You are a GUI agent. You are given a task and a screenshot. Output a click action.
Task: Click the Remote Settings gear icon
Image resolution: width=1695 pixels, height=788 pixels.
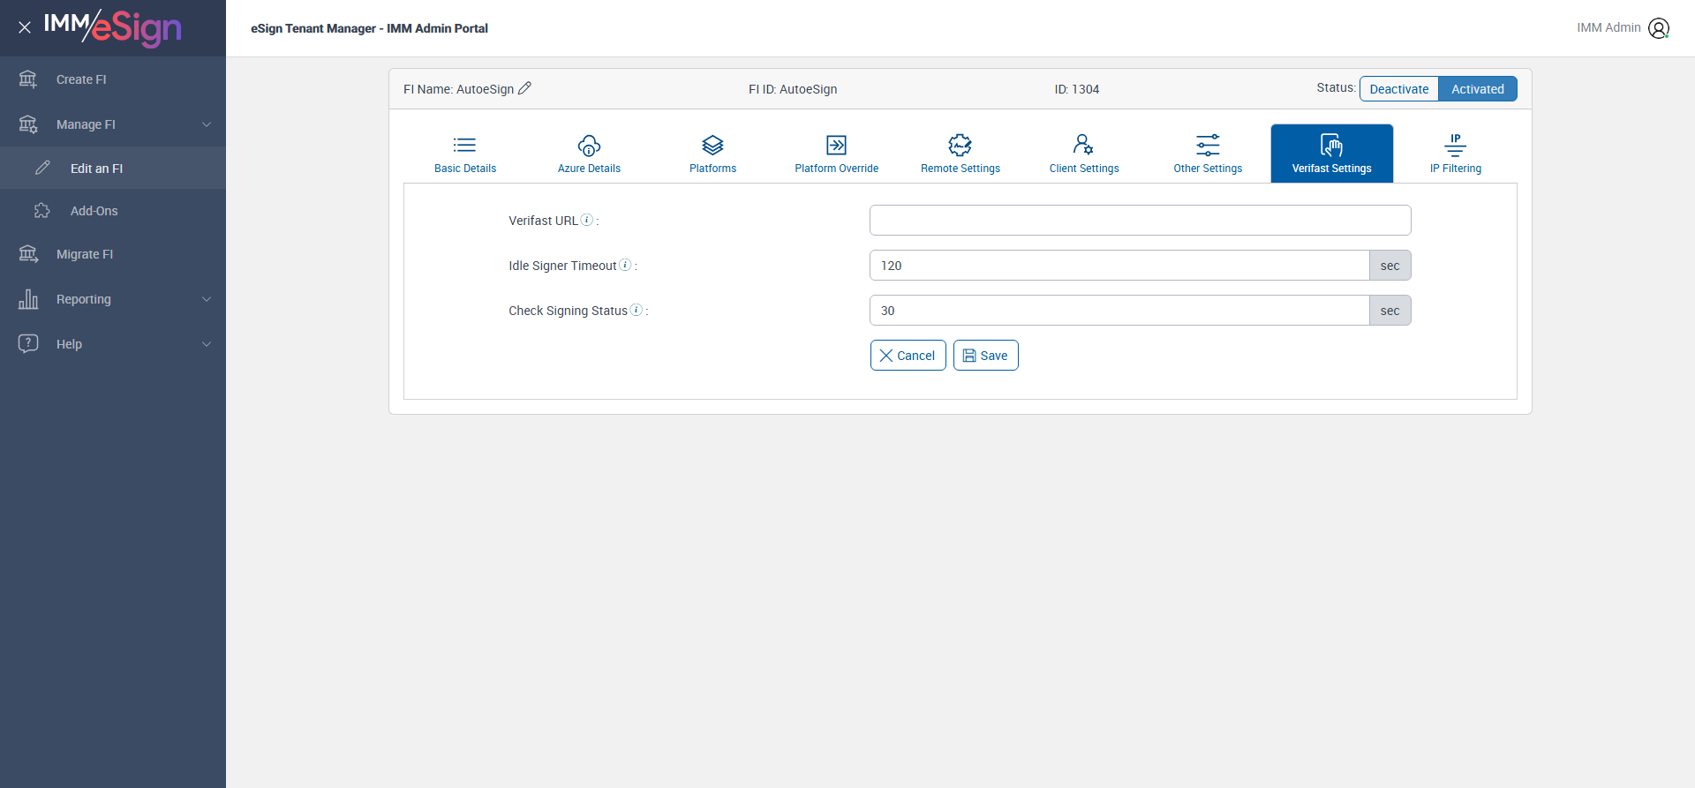tap(960, 145)
